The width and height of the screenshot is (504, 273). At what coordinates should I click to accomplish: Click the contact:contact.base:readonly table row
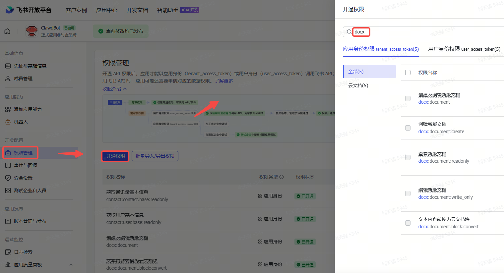[x=219, y=196]
